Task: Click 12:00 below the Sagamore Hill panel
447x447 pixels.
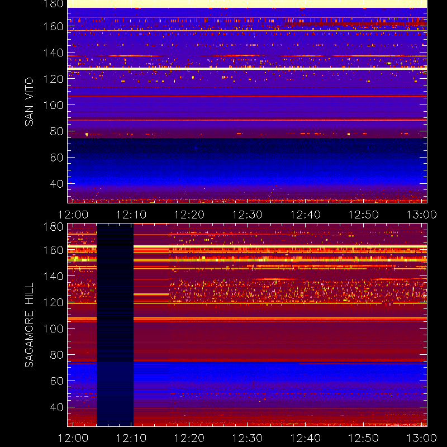Action: pyautogui.click(x=73, y=438)
